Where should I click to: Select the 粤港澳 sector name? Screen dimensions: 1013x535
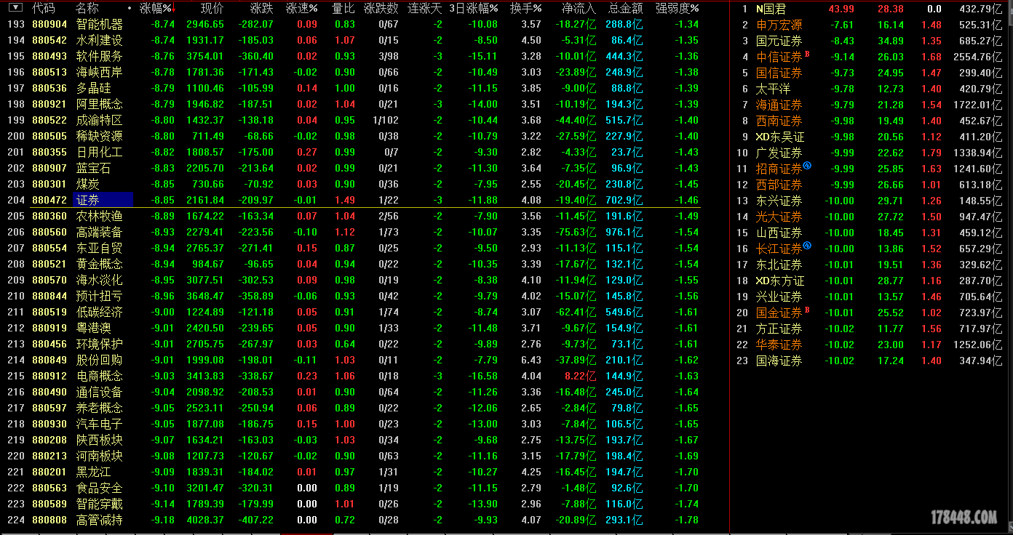94,328
